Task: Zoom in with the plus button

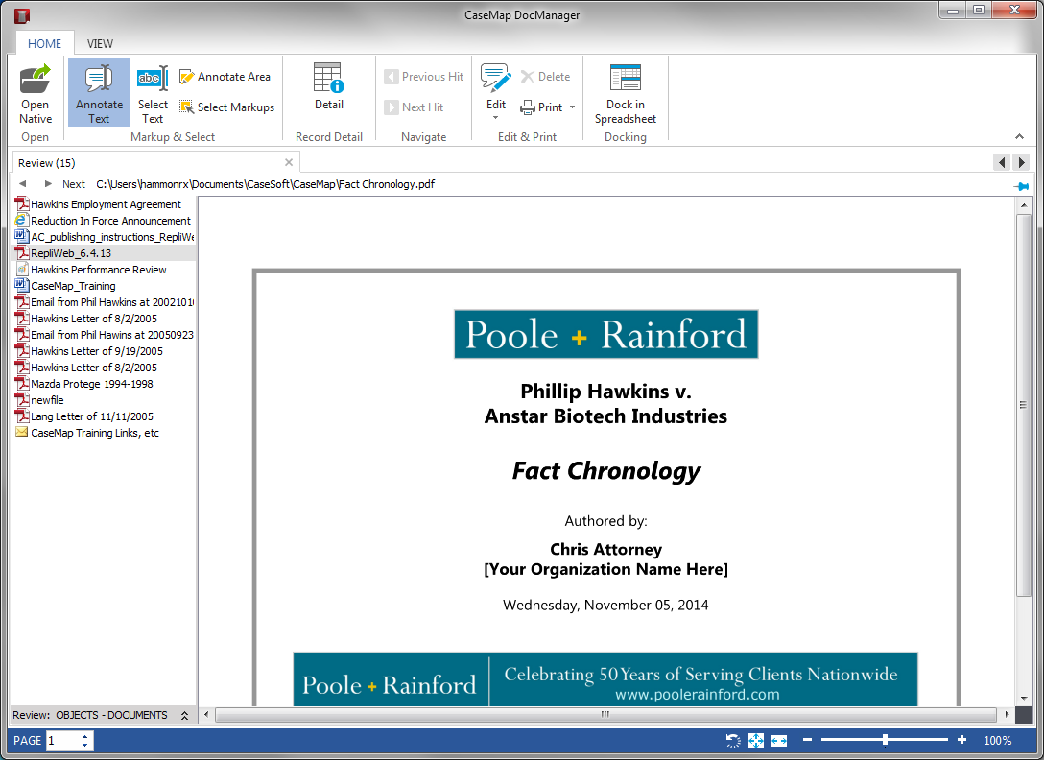Action: point(961,740)
